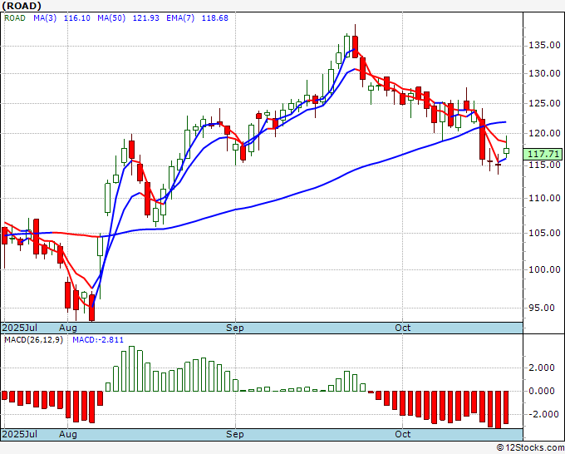Click the MACD(26,12,9) indicator label
Image resolution: width=565 pixels, height=454 pixels.
point(33,340)
